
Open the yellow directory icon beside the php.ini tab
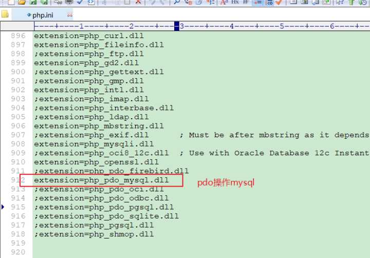(5, 14)
